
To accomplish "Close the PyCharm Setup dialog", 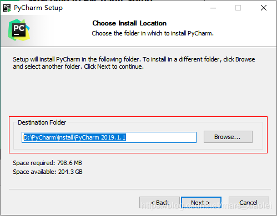I will [264, 8].
